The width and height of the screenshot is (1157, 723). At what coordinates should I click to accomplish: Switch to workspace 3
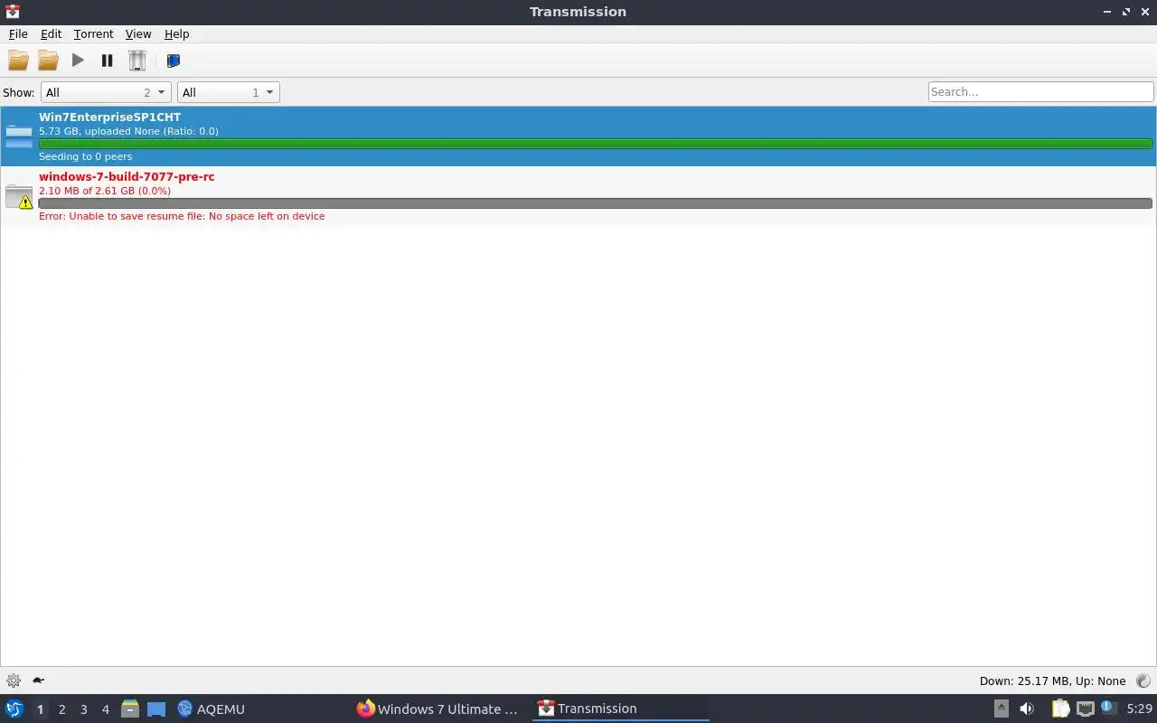[83, 709]
